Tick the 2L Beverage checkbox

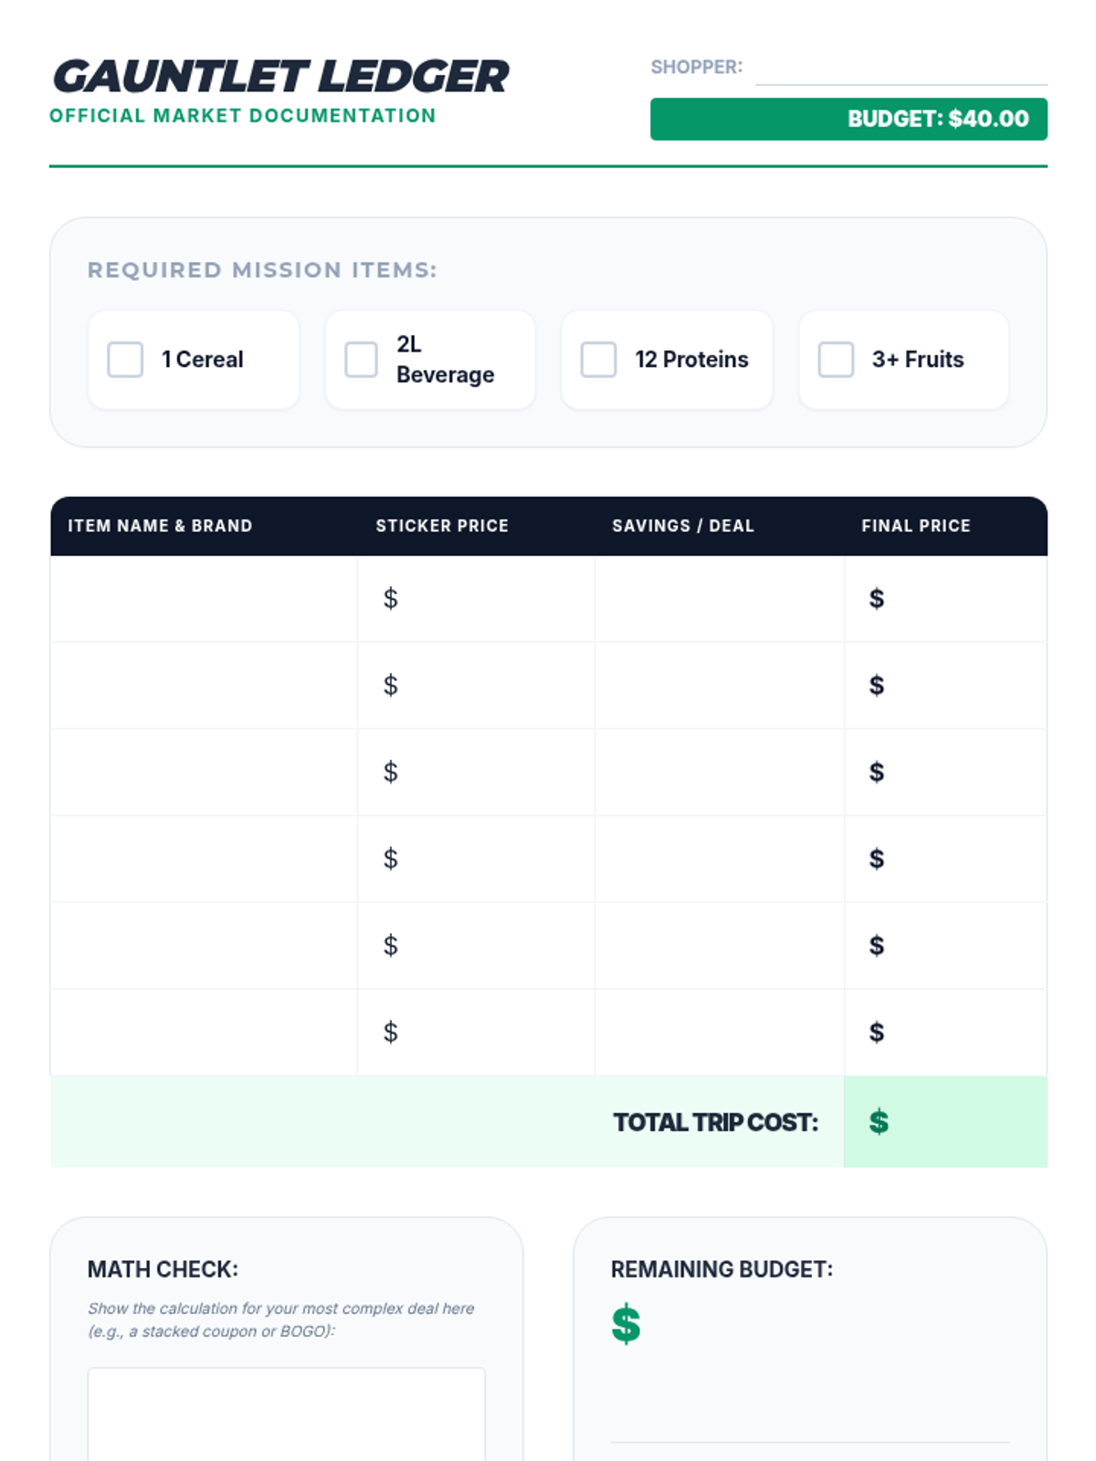pos(361,360)
